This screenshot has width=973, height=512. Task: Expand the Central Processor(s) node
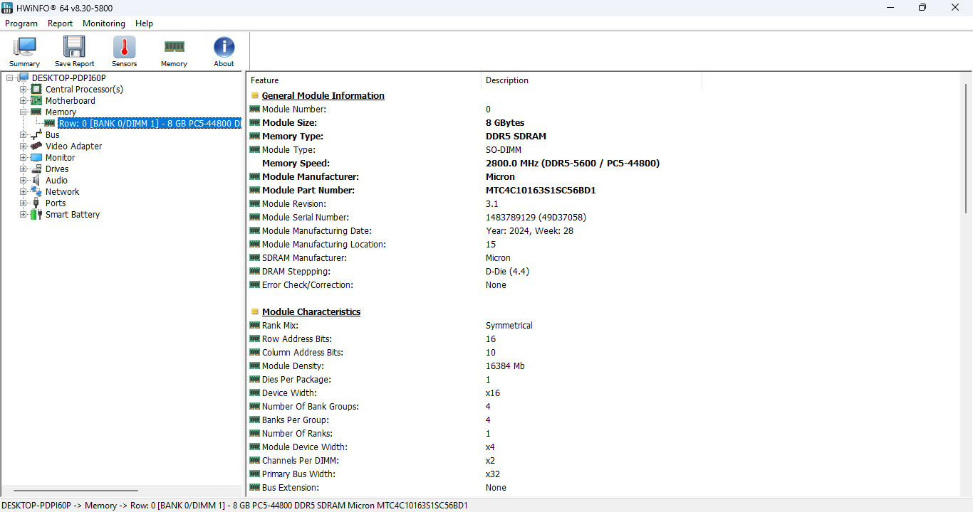click(x=24, y=89)
